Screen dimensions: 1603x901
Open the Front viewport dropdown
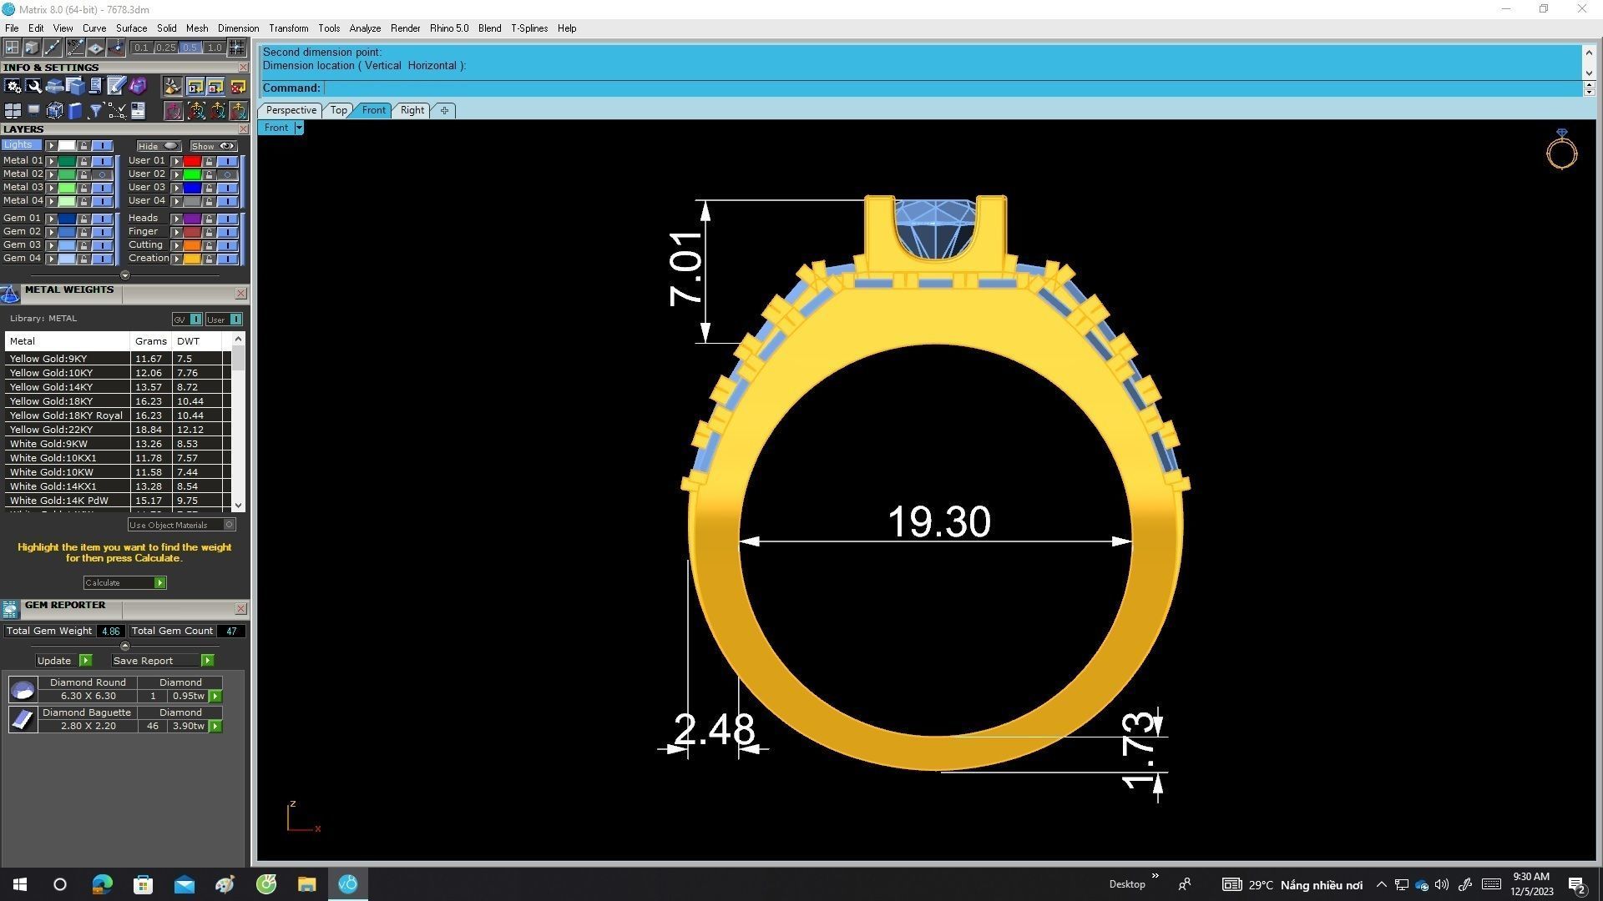pos(299,128)
